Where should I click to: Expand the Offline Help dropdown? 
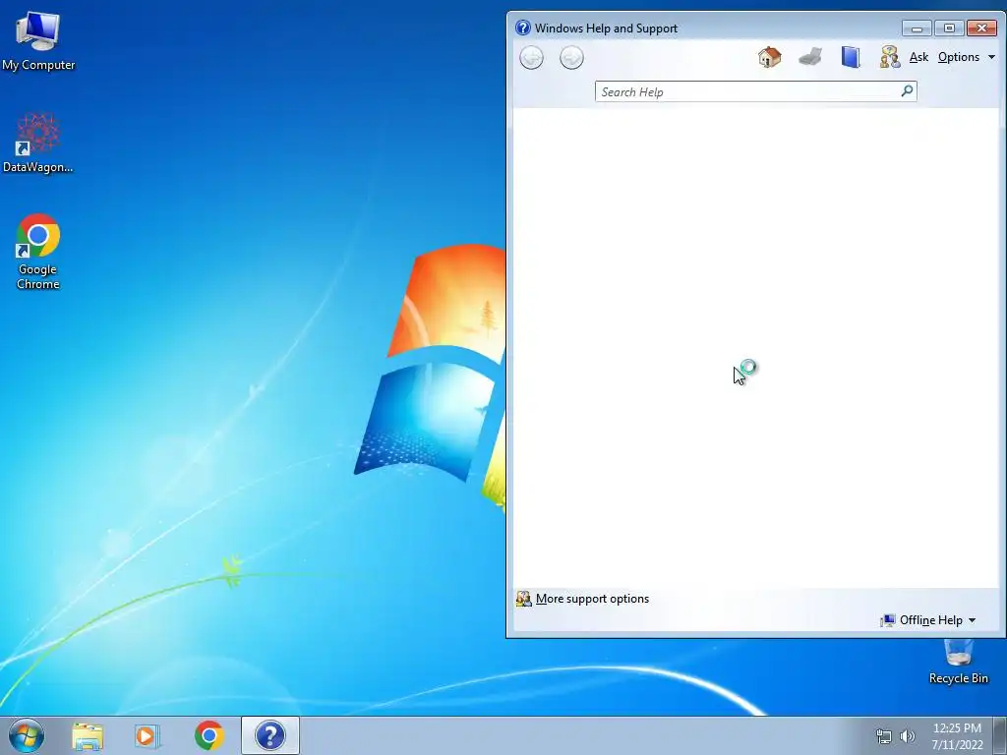point(928,620)
